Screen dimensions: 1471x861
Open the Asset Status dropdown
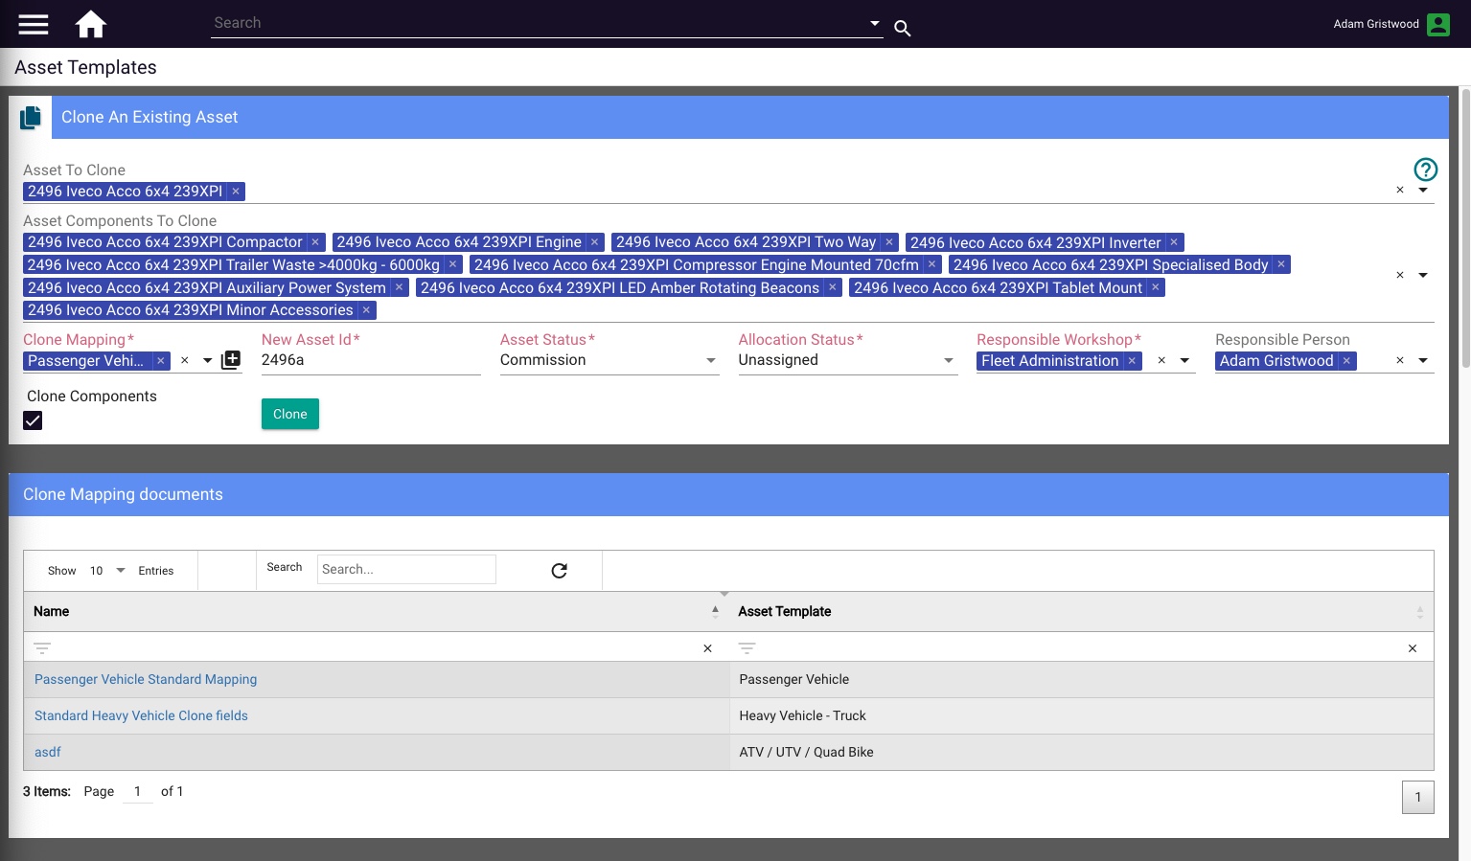(x=711, y=360)
